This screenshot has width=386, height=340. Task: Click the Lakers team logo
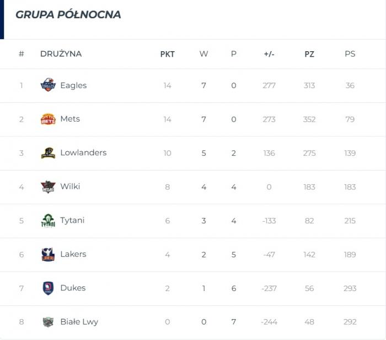[x=48, y=254]
